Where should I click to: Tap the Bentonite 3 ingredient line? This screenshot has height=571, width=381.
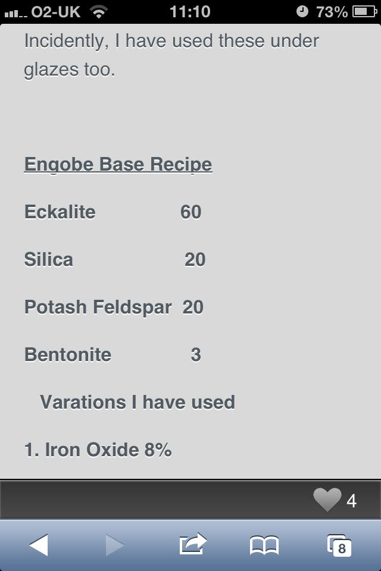(113, 354)
